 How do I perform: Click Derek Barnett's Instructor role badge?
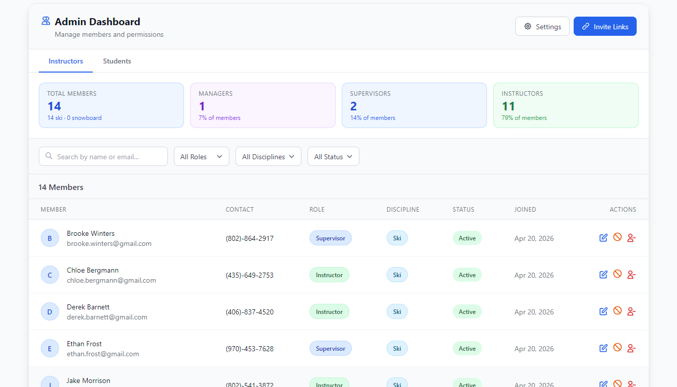click(x=329, y=311)
